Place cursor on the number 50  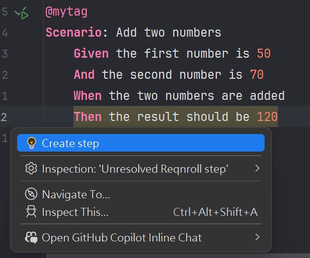(264, 54)
